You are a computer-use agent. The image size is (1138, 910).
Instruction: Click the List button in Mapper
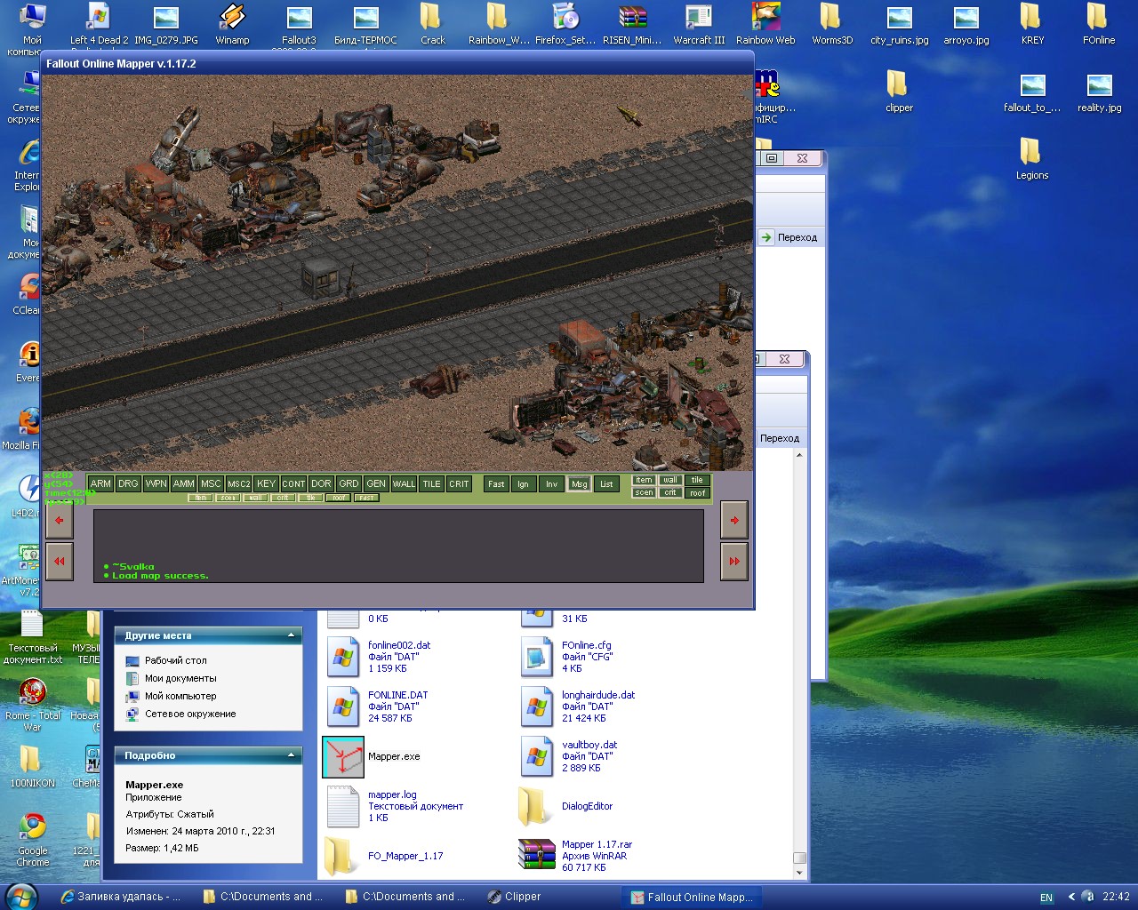tap(606, 483)
